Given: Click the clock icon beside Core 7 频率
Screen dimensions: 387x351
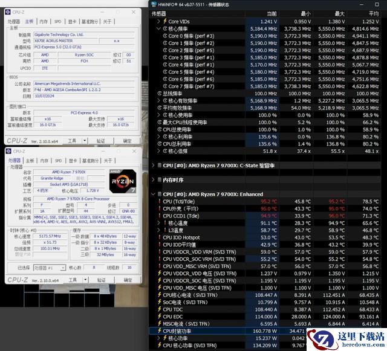Looking at the screenshot, I should pyautogui.click(x=165, y=86).
